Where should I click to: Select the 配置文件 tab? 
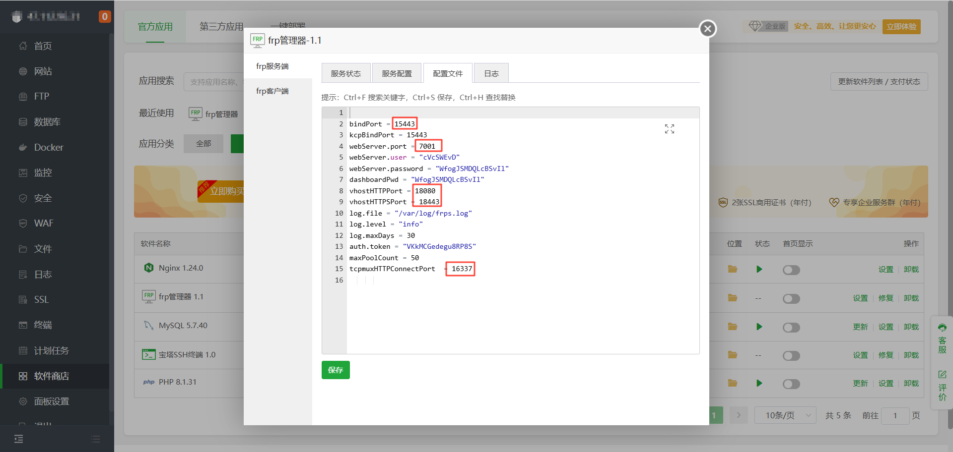(448, 73)
